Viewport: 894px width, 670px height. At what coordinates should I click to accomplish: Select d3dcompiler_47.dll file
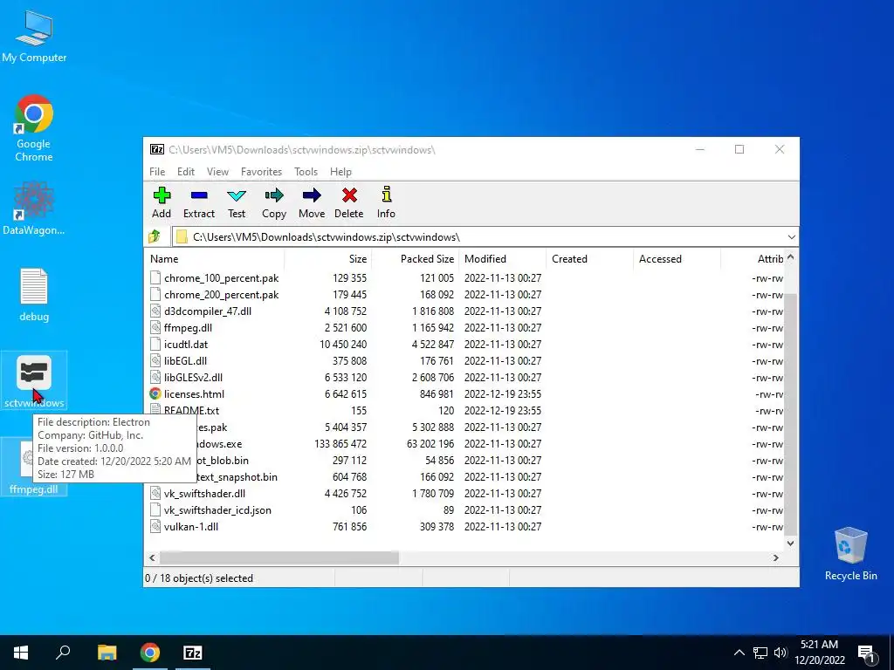click(208, 311)
